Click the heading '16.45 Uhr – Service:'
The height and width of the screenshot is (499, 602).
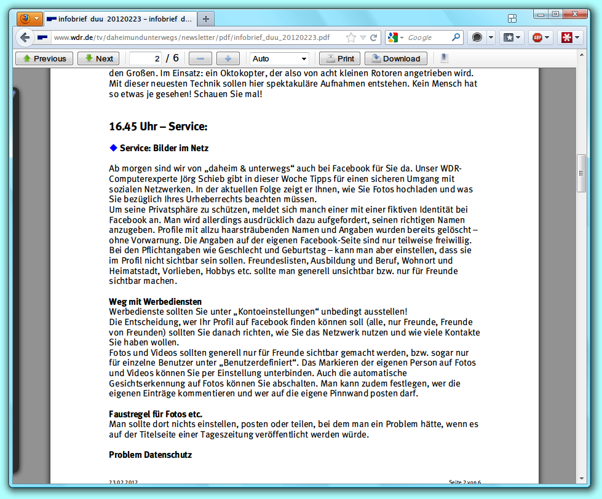158,127
